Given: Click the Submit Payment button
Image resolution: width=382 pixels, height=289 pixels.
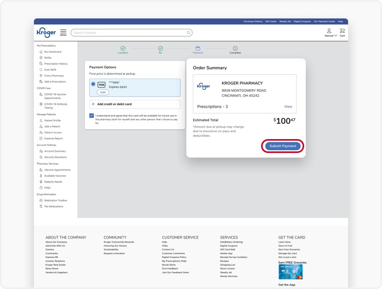Looking at the screenshot, I should point(283,146).
